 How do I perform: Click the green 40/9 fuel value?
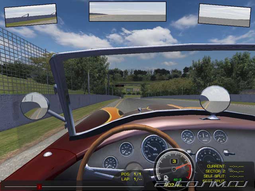click(177, 179)
